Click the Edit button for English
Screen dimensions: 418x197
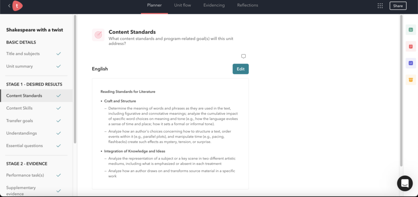[x=240, y=69]
